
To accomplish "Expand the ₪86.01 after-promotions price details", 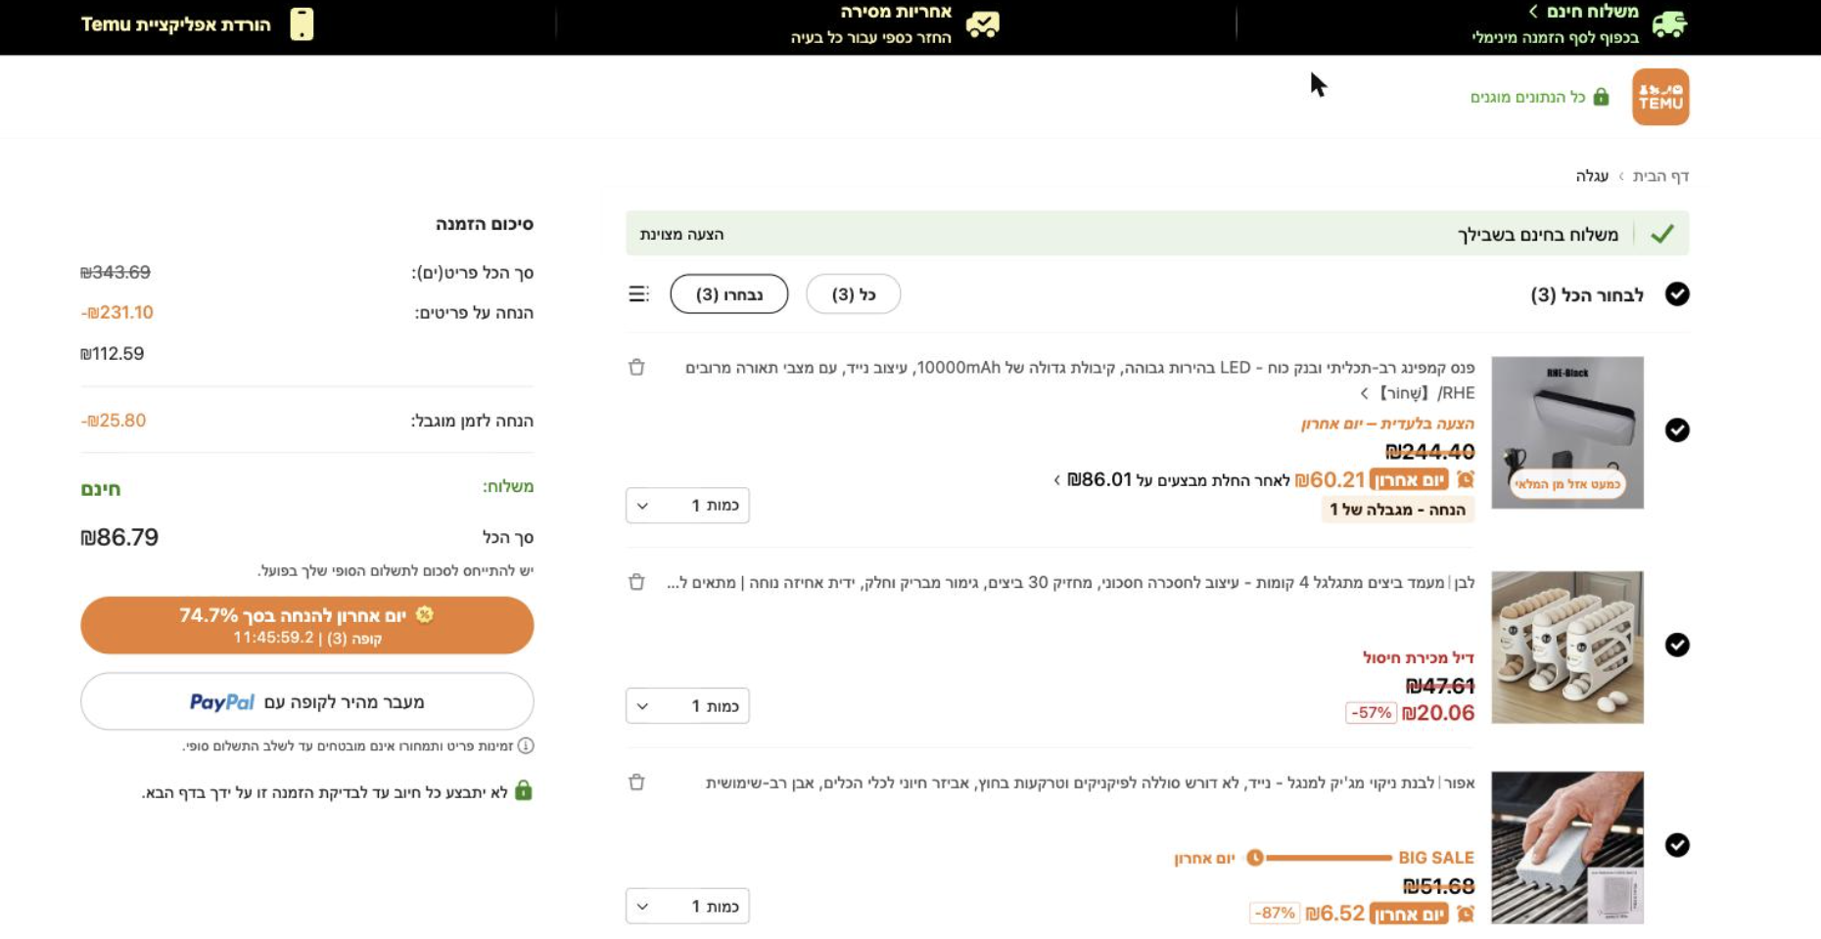I will [1057, 480].
